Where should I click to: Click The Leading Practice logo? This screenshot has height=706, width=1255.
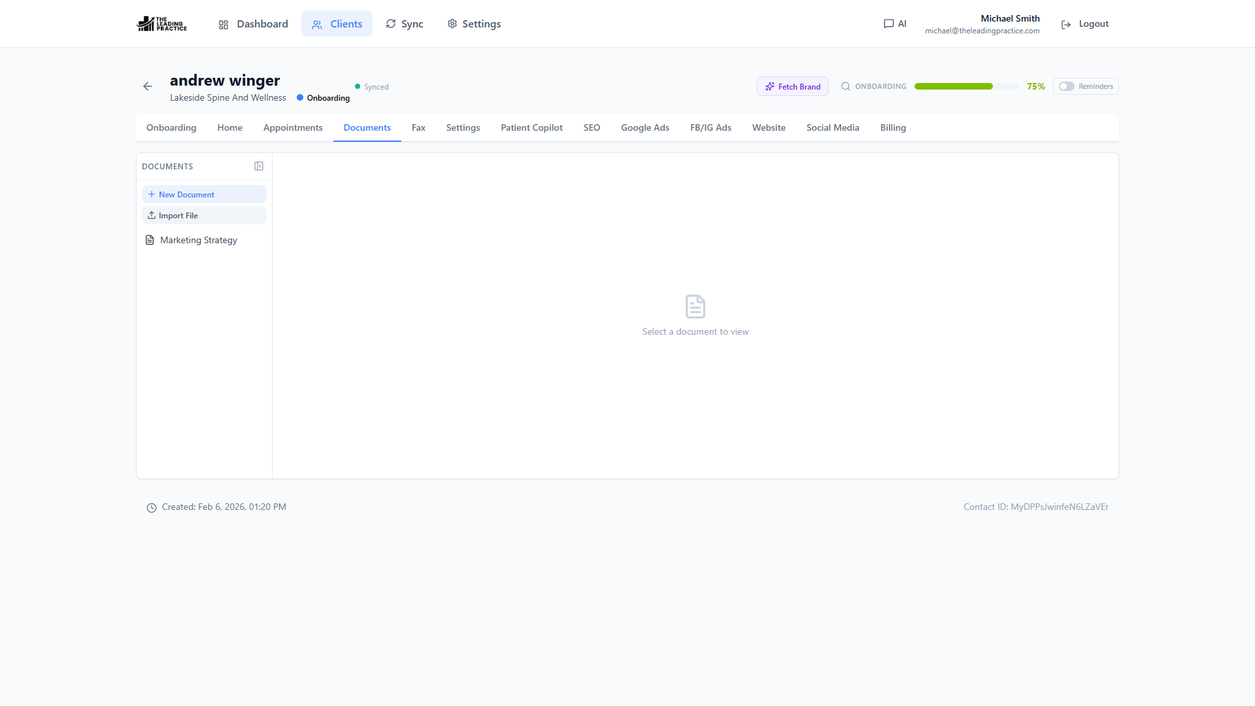(x=161, y=24)
